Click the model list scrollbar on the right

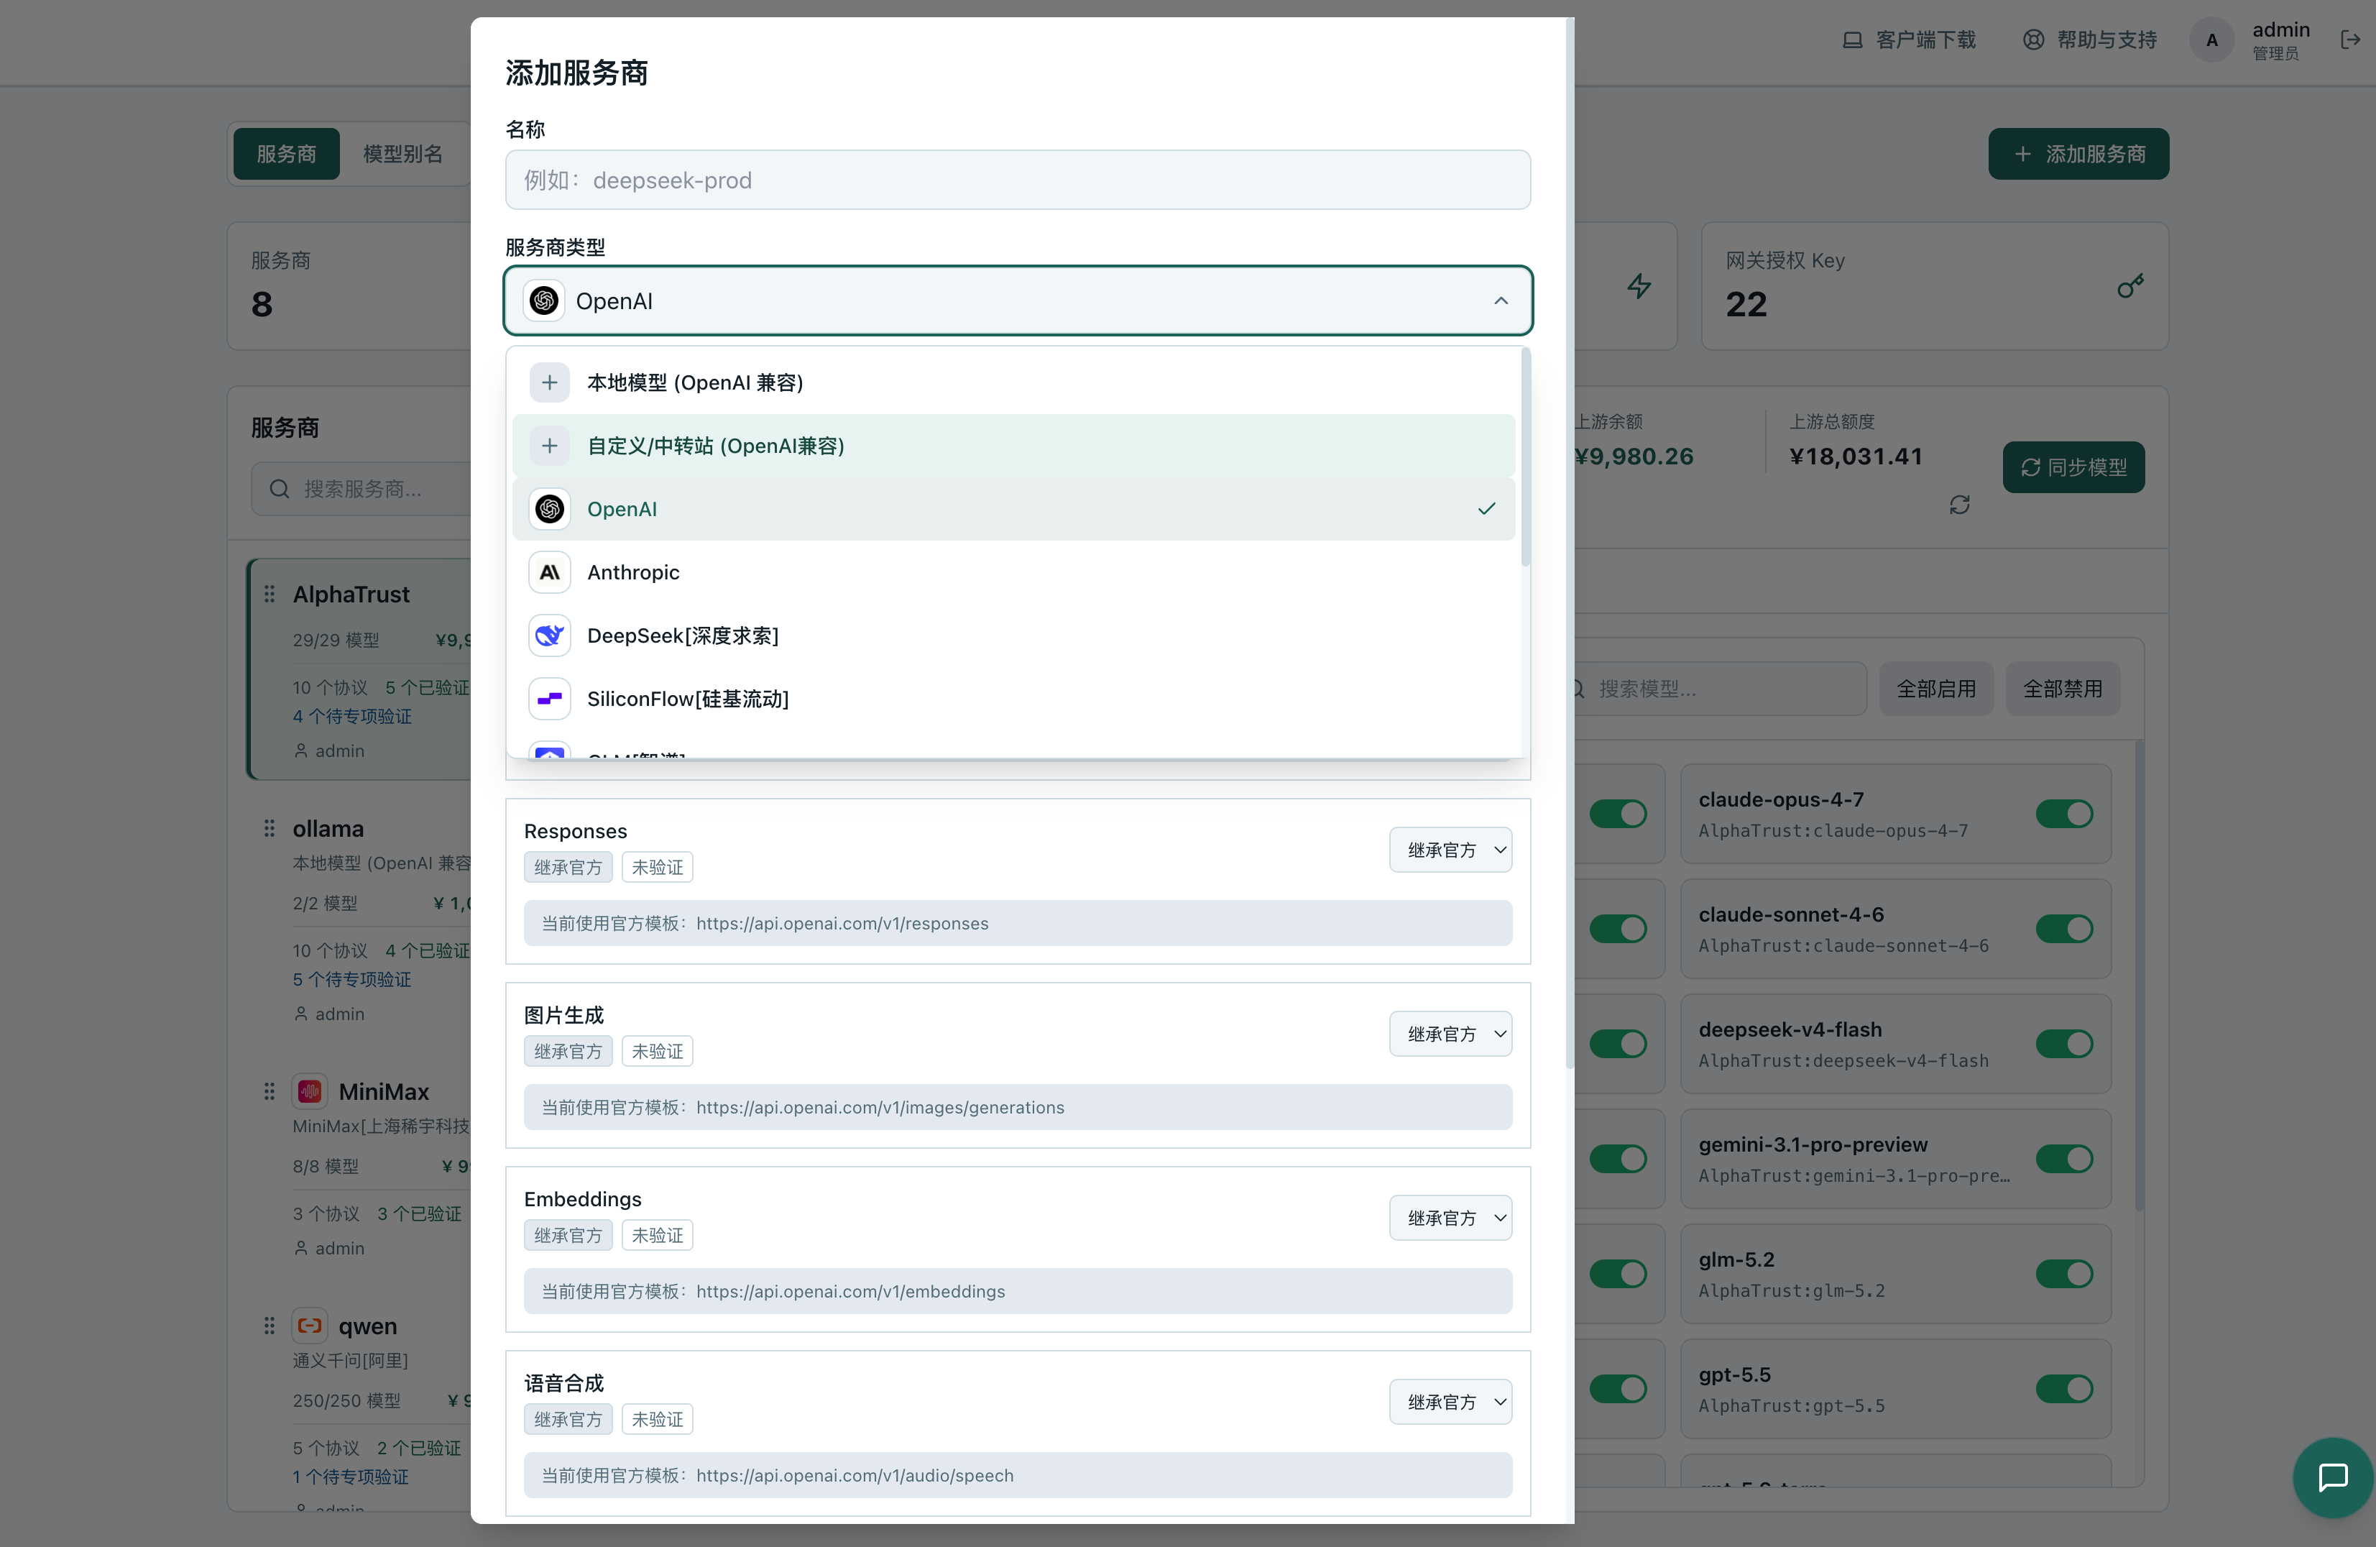[2140, 976]
